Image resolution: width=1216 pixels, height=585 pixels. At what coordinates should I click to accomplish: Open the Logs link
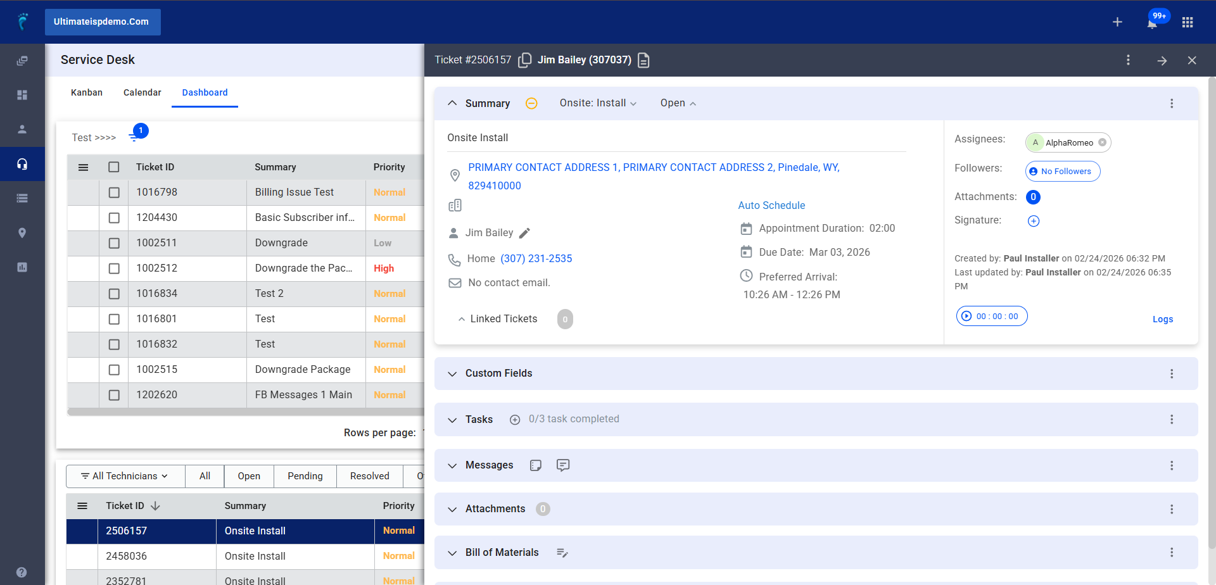point(1162,319)
